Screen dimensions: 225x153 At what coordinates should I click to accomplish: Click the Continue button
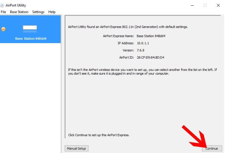(212, 148)
